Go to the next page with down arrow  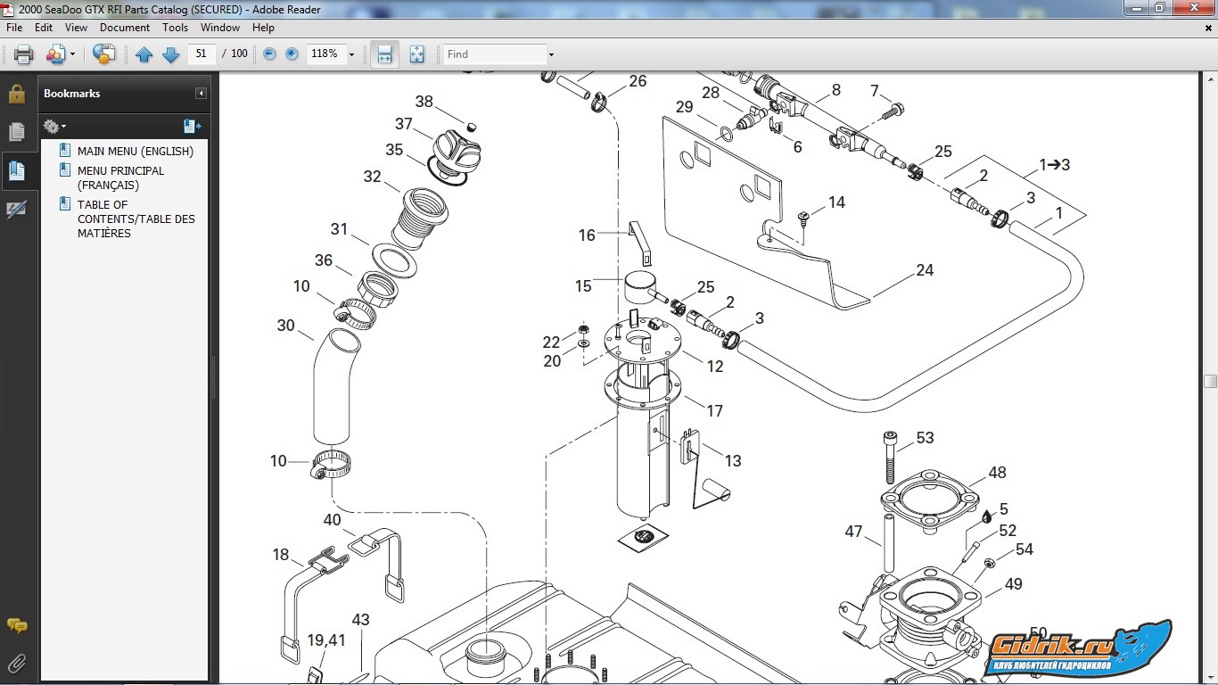click(170, 54)
